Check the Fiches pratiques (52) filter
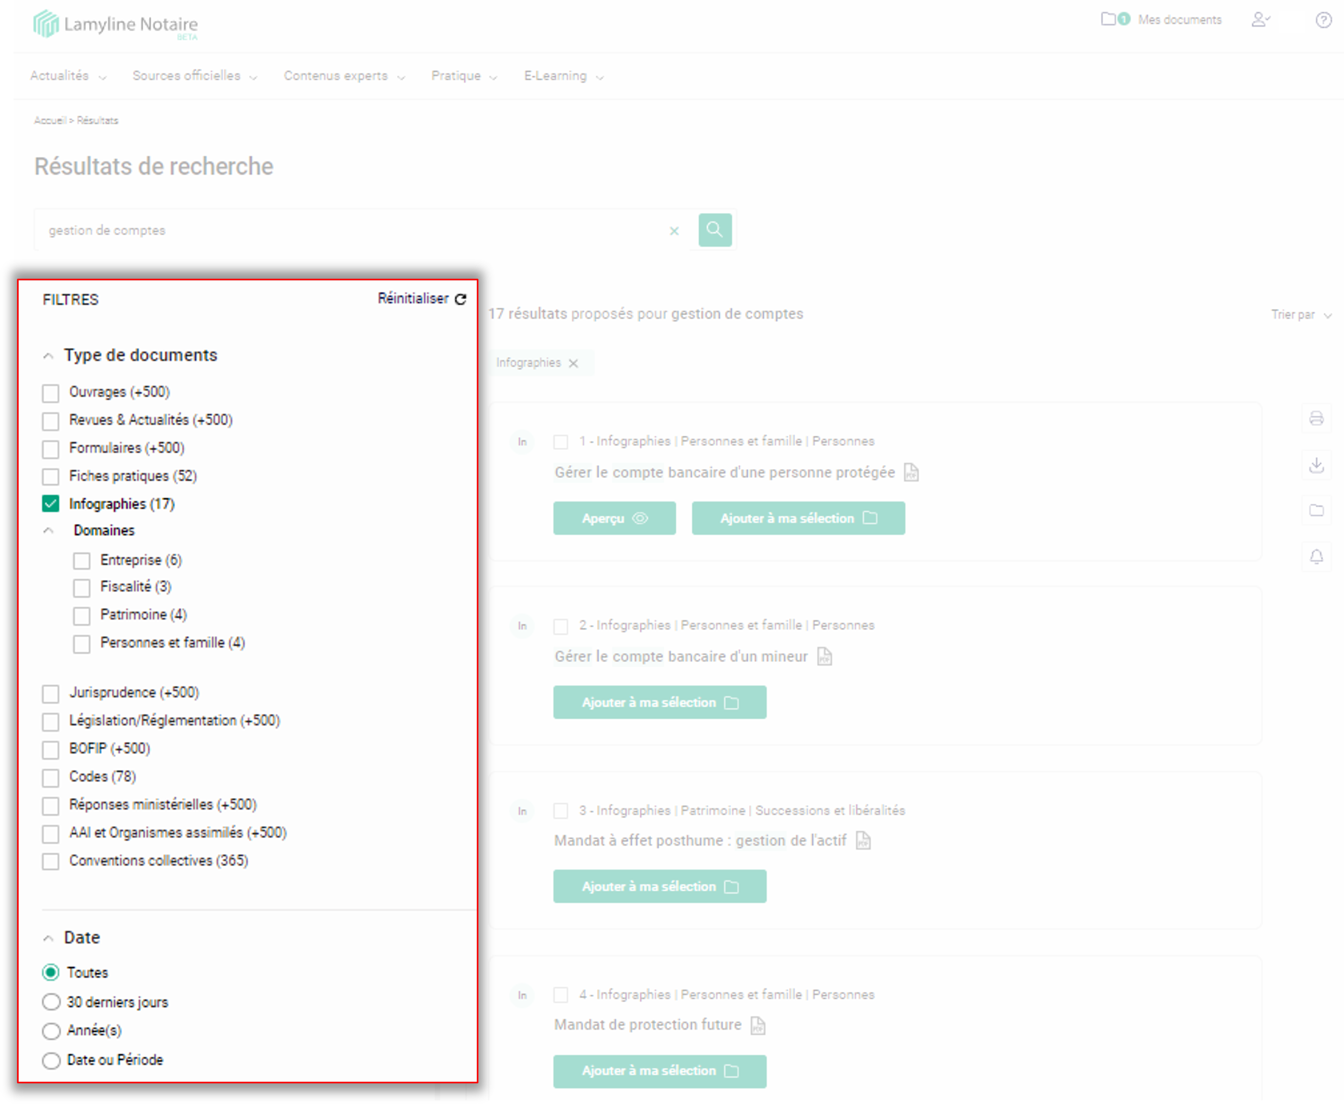This screenshot has width=1344, height=1104. tap(51, 476)
